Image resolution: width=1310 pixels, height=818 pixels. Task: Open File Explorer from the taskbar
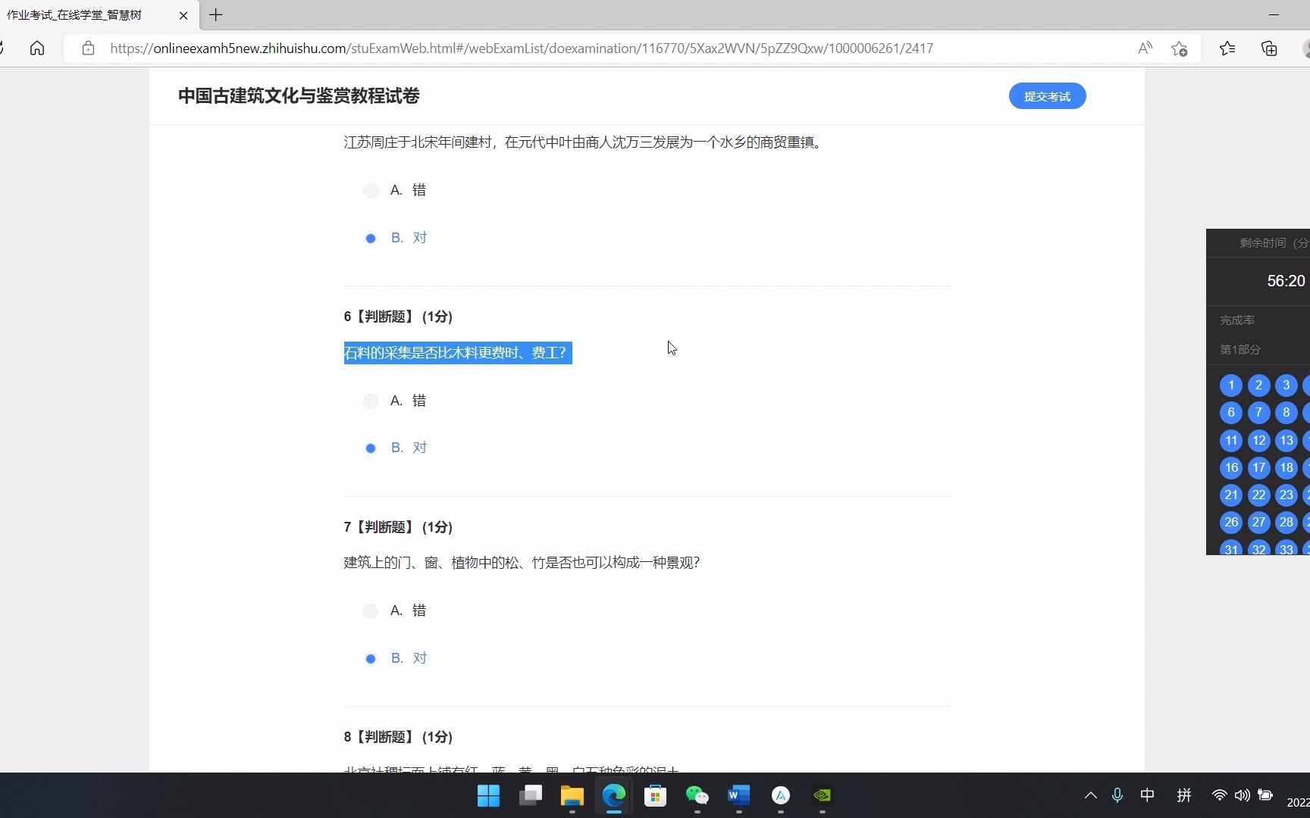click(x=572, y=795)
